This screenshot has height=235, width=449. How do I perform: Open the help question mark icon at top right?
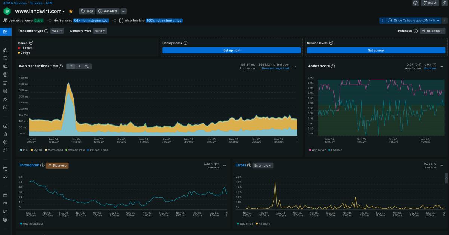415,3
